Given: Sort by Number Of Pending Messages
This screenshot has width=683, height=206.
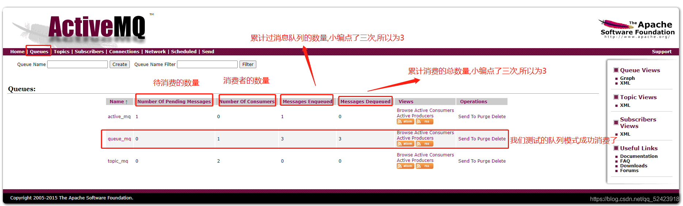Looking at the screenshot, I should coord(174,102).
